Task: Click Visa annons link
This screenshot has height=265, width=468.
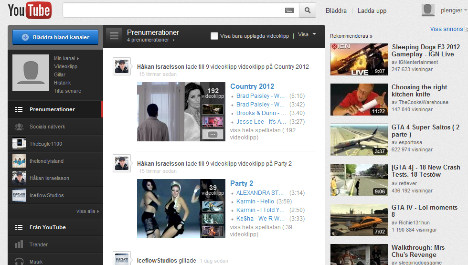Action: click(447, 29)
